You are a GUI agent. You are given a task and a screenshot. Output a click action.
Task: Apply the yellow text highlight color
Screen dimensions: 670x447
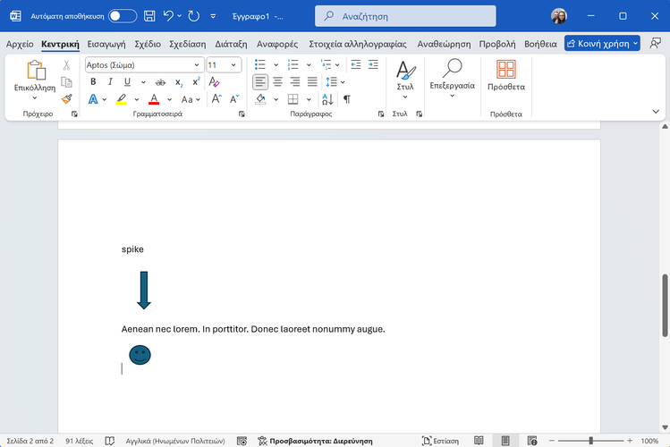coord(121,99)
